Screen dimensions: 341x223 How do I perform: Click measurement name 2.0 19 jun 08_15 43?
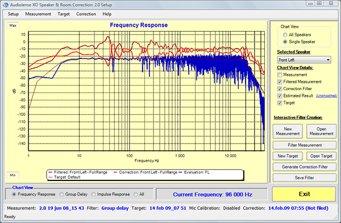click(x=61, y=208)
